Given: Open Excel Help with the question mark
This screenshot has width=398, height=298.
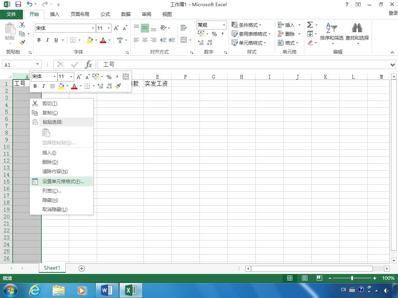Looking at the screenshot, I should [347, 4].
